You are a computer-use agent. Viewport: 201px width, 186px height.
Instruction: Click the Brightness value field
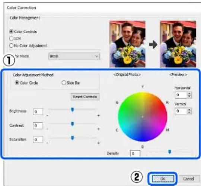coord(38,112)
